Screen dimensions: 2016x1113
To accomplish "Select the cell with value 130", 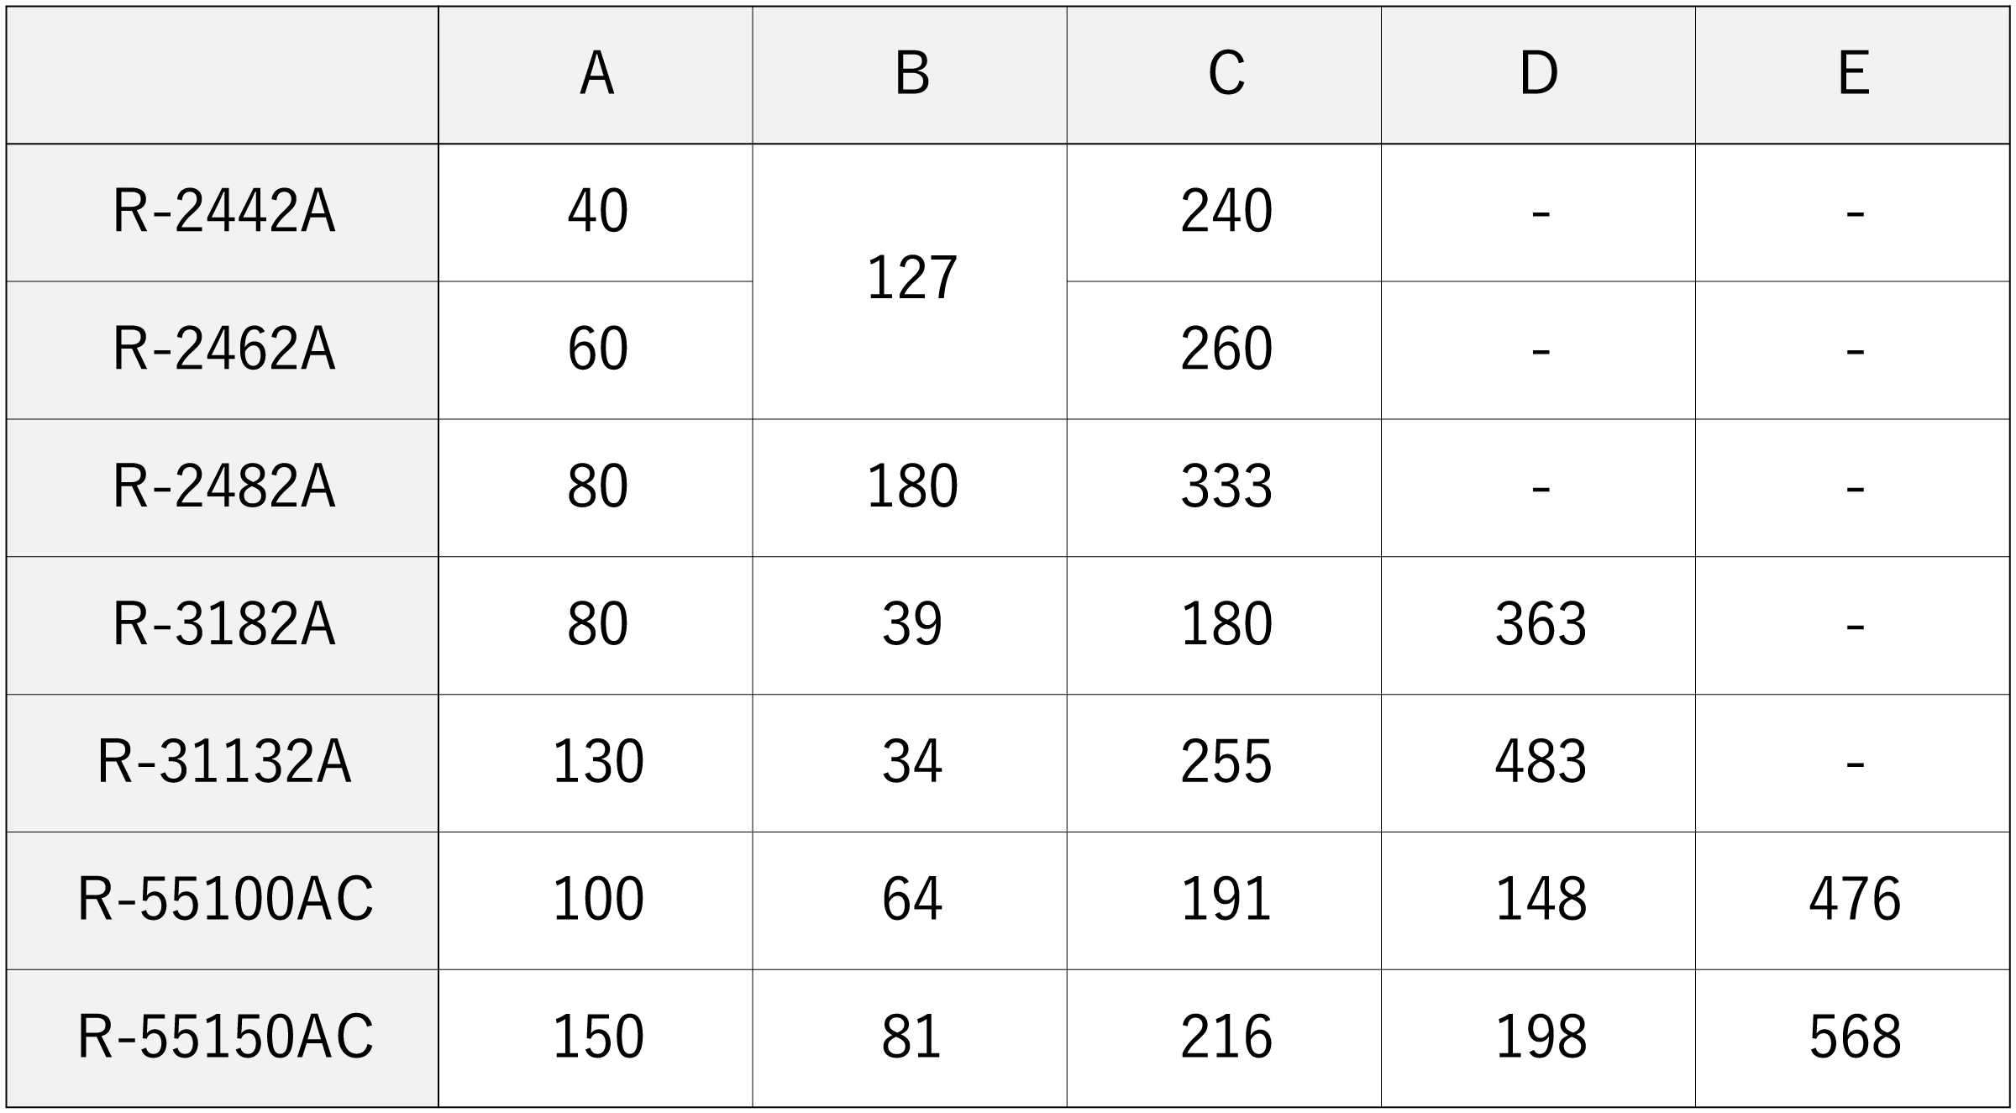I will [x=596, y=763].
